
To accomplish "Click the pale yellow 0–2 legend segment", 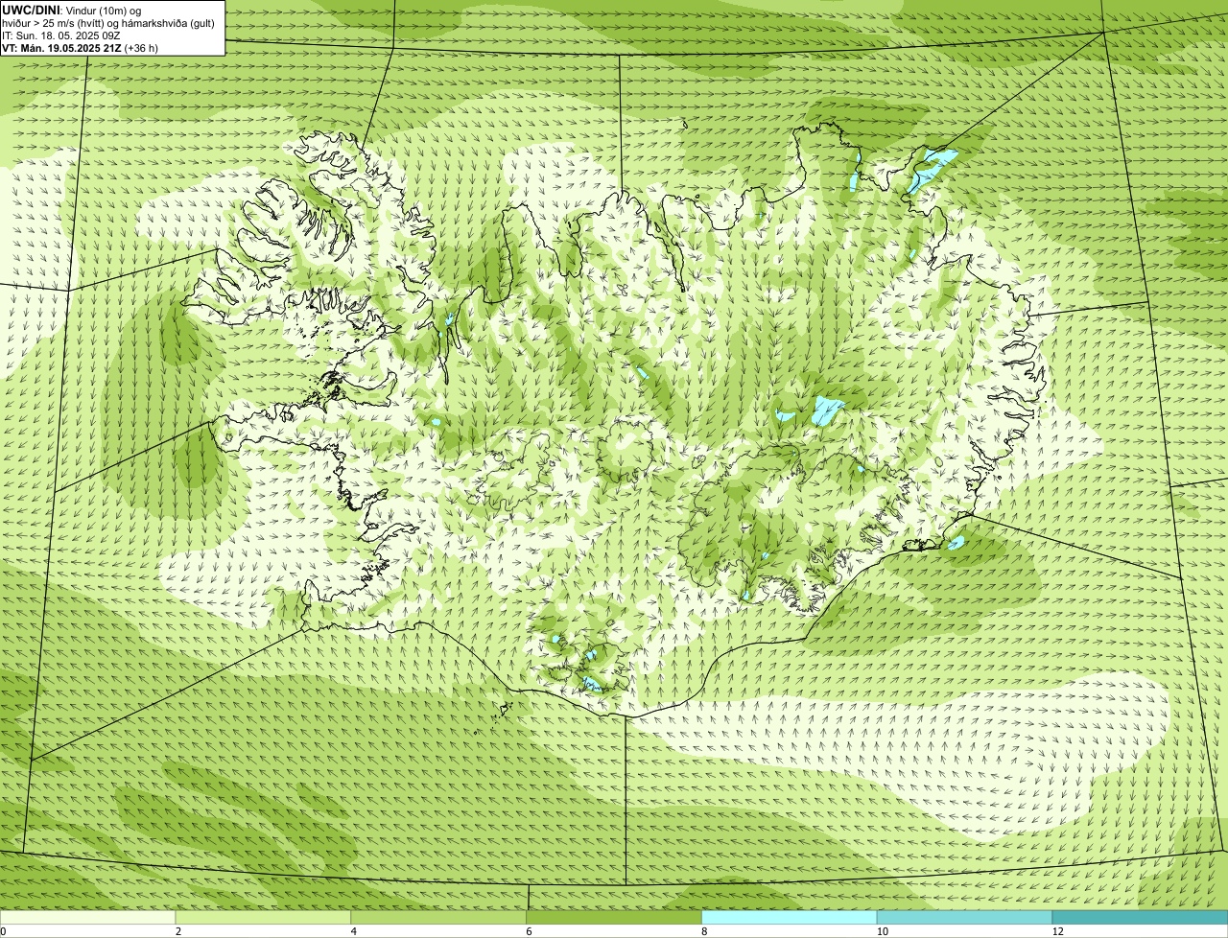I will [x=88, y=917].
